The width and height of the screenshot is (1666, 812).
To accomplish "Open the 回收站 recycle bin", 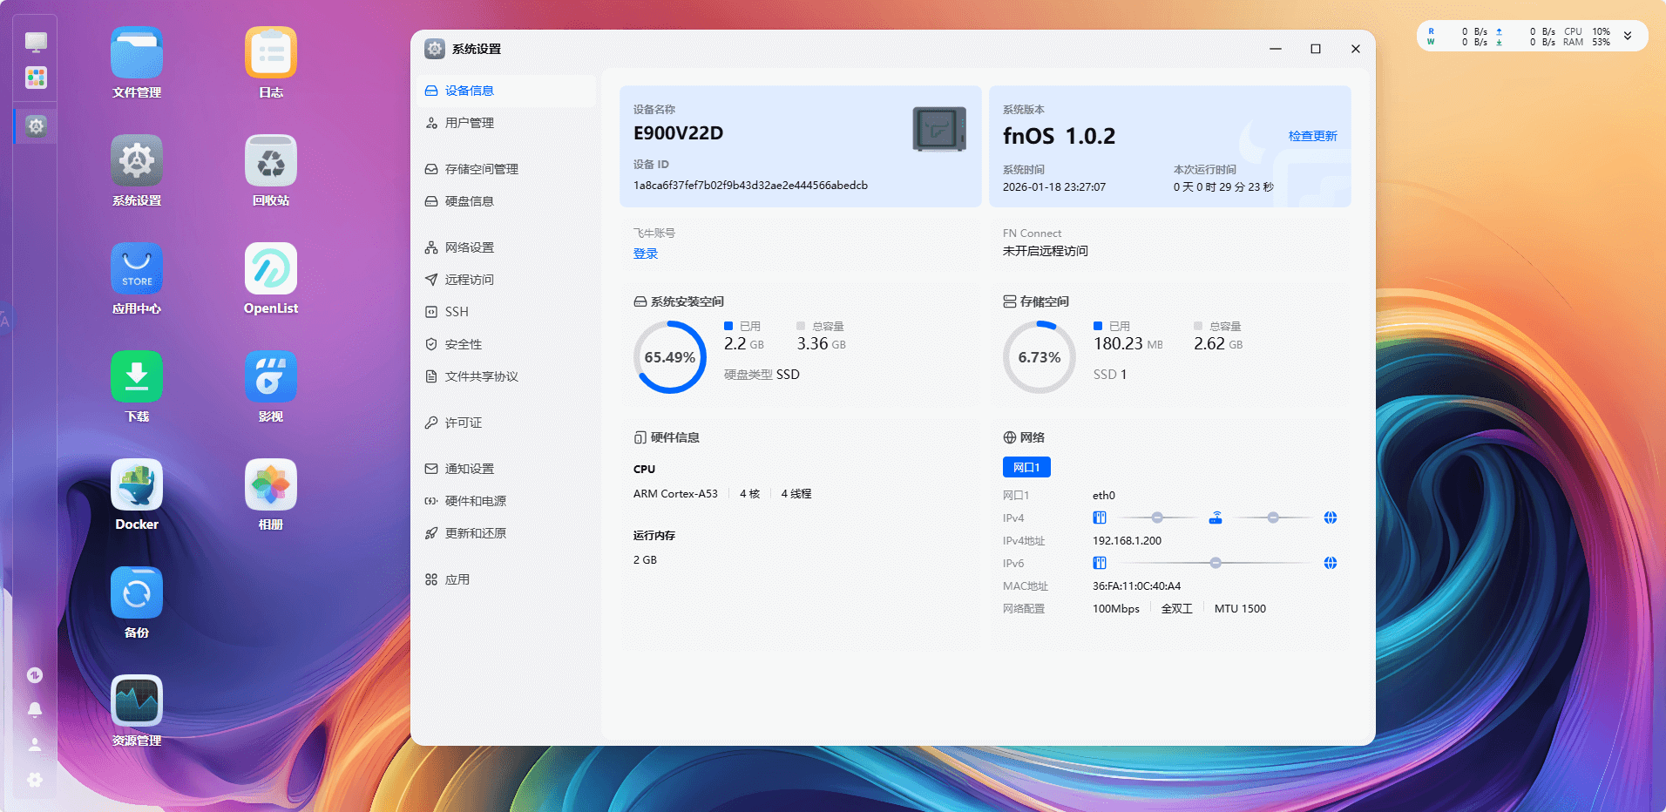I will click(x=270, y=161).
